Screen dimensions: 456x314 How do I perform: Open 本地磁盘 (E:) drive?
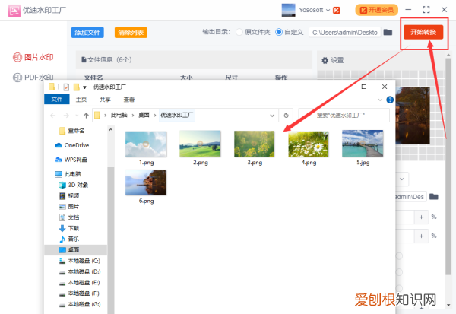pyautogui.click(x=79, y=283)
